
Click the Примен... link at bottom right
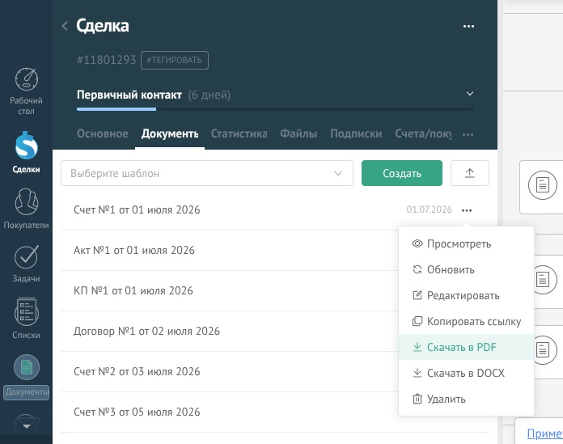click(x=544, y=433)
